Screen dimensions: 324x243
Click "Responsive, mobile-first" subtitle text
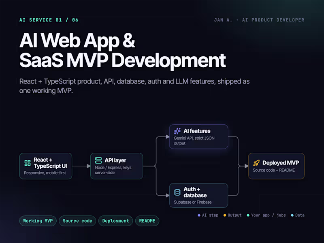pyautogui.click(x=45, y=173)
